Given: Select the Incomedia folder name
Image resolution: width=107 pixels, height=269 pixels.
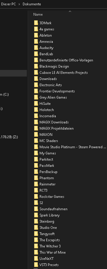Looking at the screenshot, I should pos(47,116).
